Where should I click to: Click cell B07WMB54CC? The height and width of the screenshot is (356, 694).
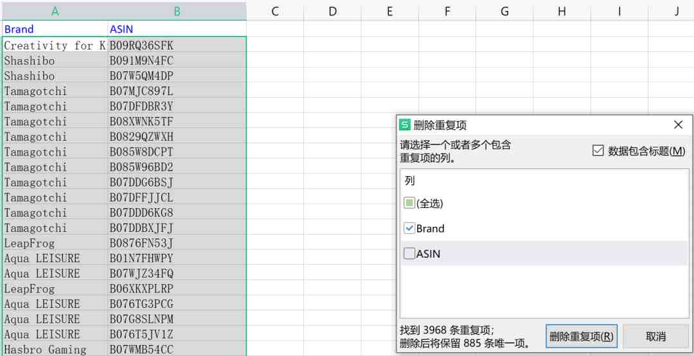[177, 350]
